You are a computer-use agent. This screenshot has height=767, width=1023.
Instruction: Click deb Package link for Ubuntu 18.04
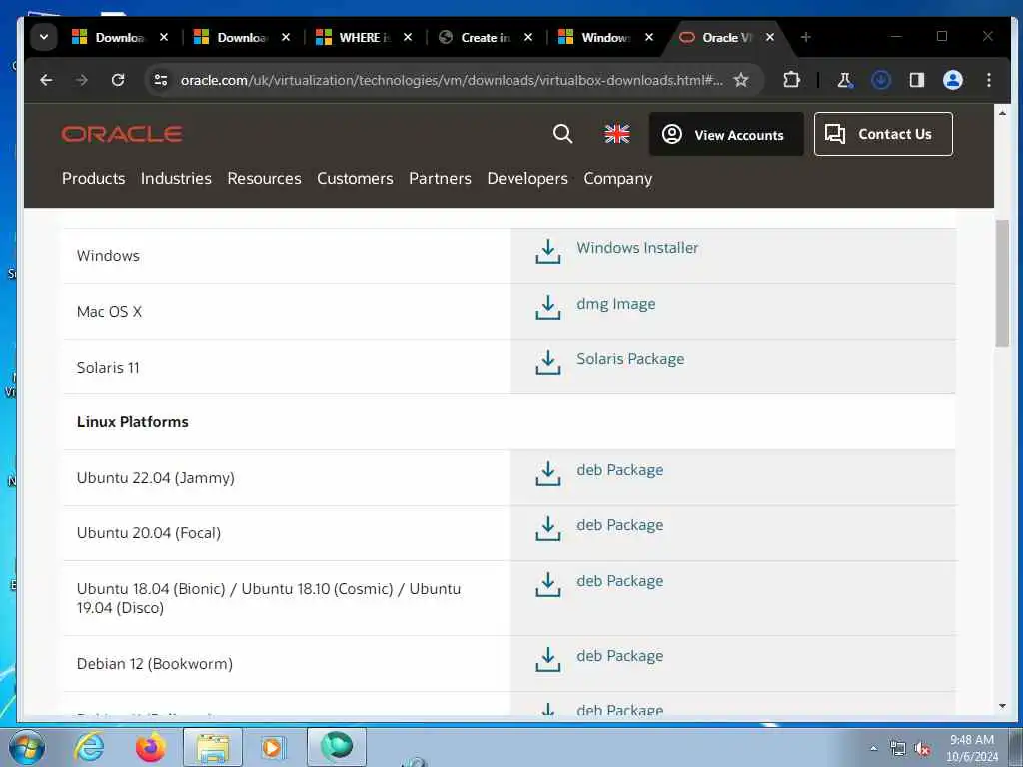619,581
